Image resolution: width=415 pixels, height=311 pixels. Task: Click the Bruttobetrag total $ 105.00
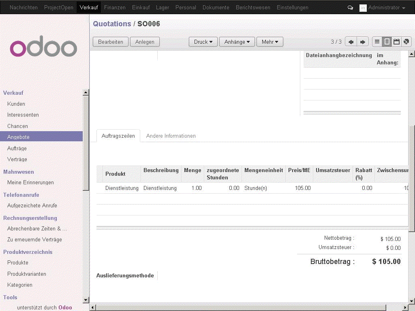pyautogui.click(x=386, y=262)
